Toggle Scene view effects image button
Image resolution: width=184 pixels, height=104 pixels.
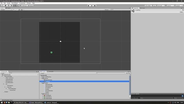[x=22, y=10]
